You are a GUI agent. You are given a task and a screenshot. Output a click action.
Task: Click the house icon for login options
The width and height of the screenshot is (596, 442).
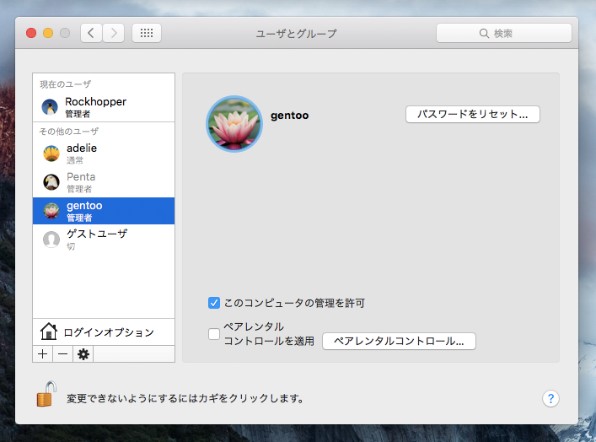[x=49, y=331]
